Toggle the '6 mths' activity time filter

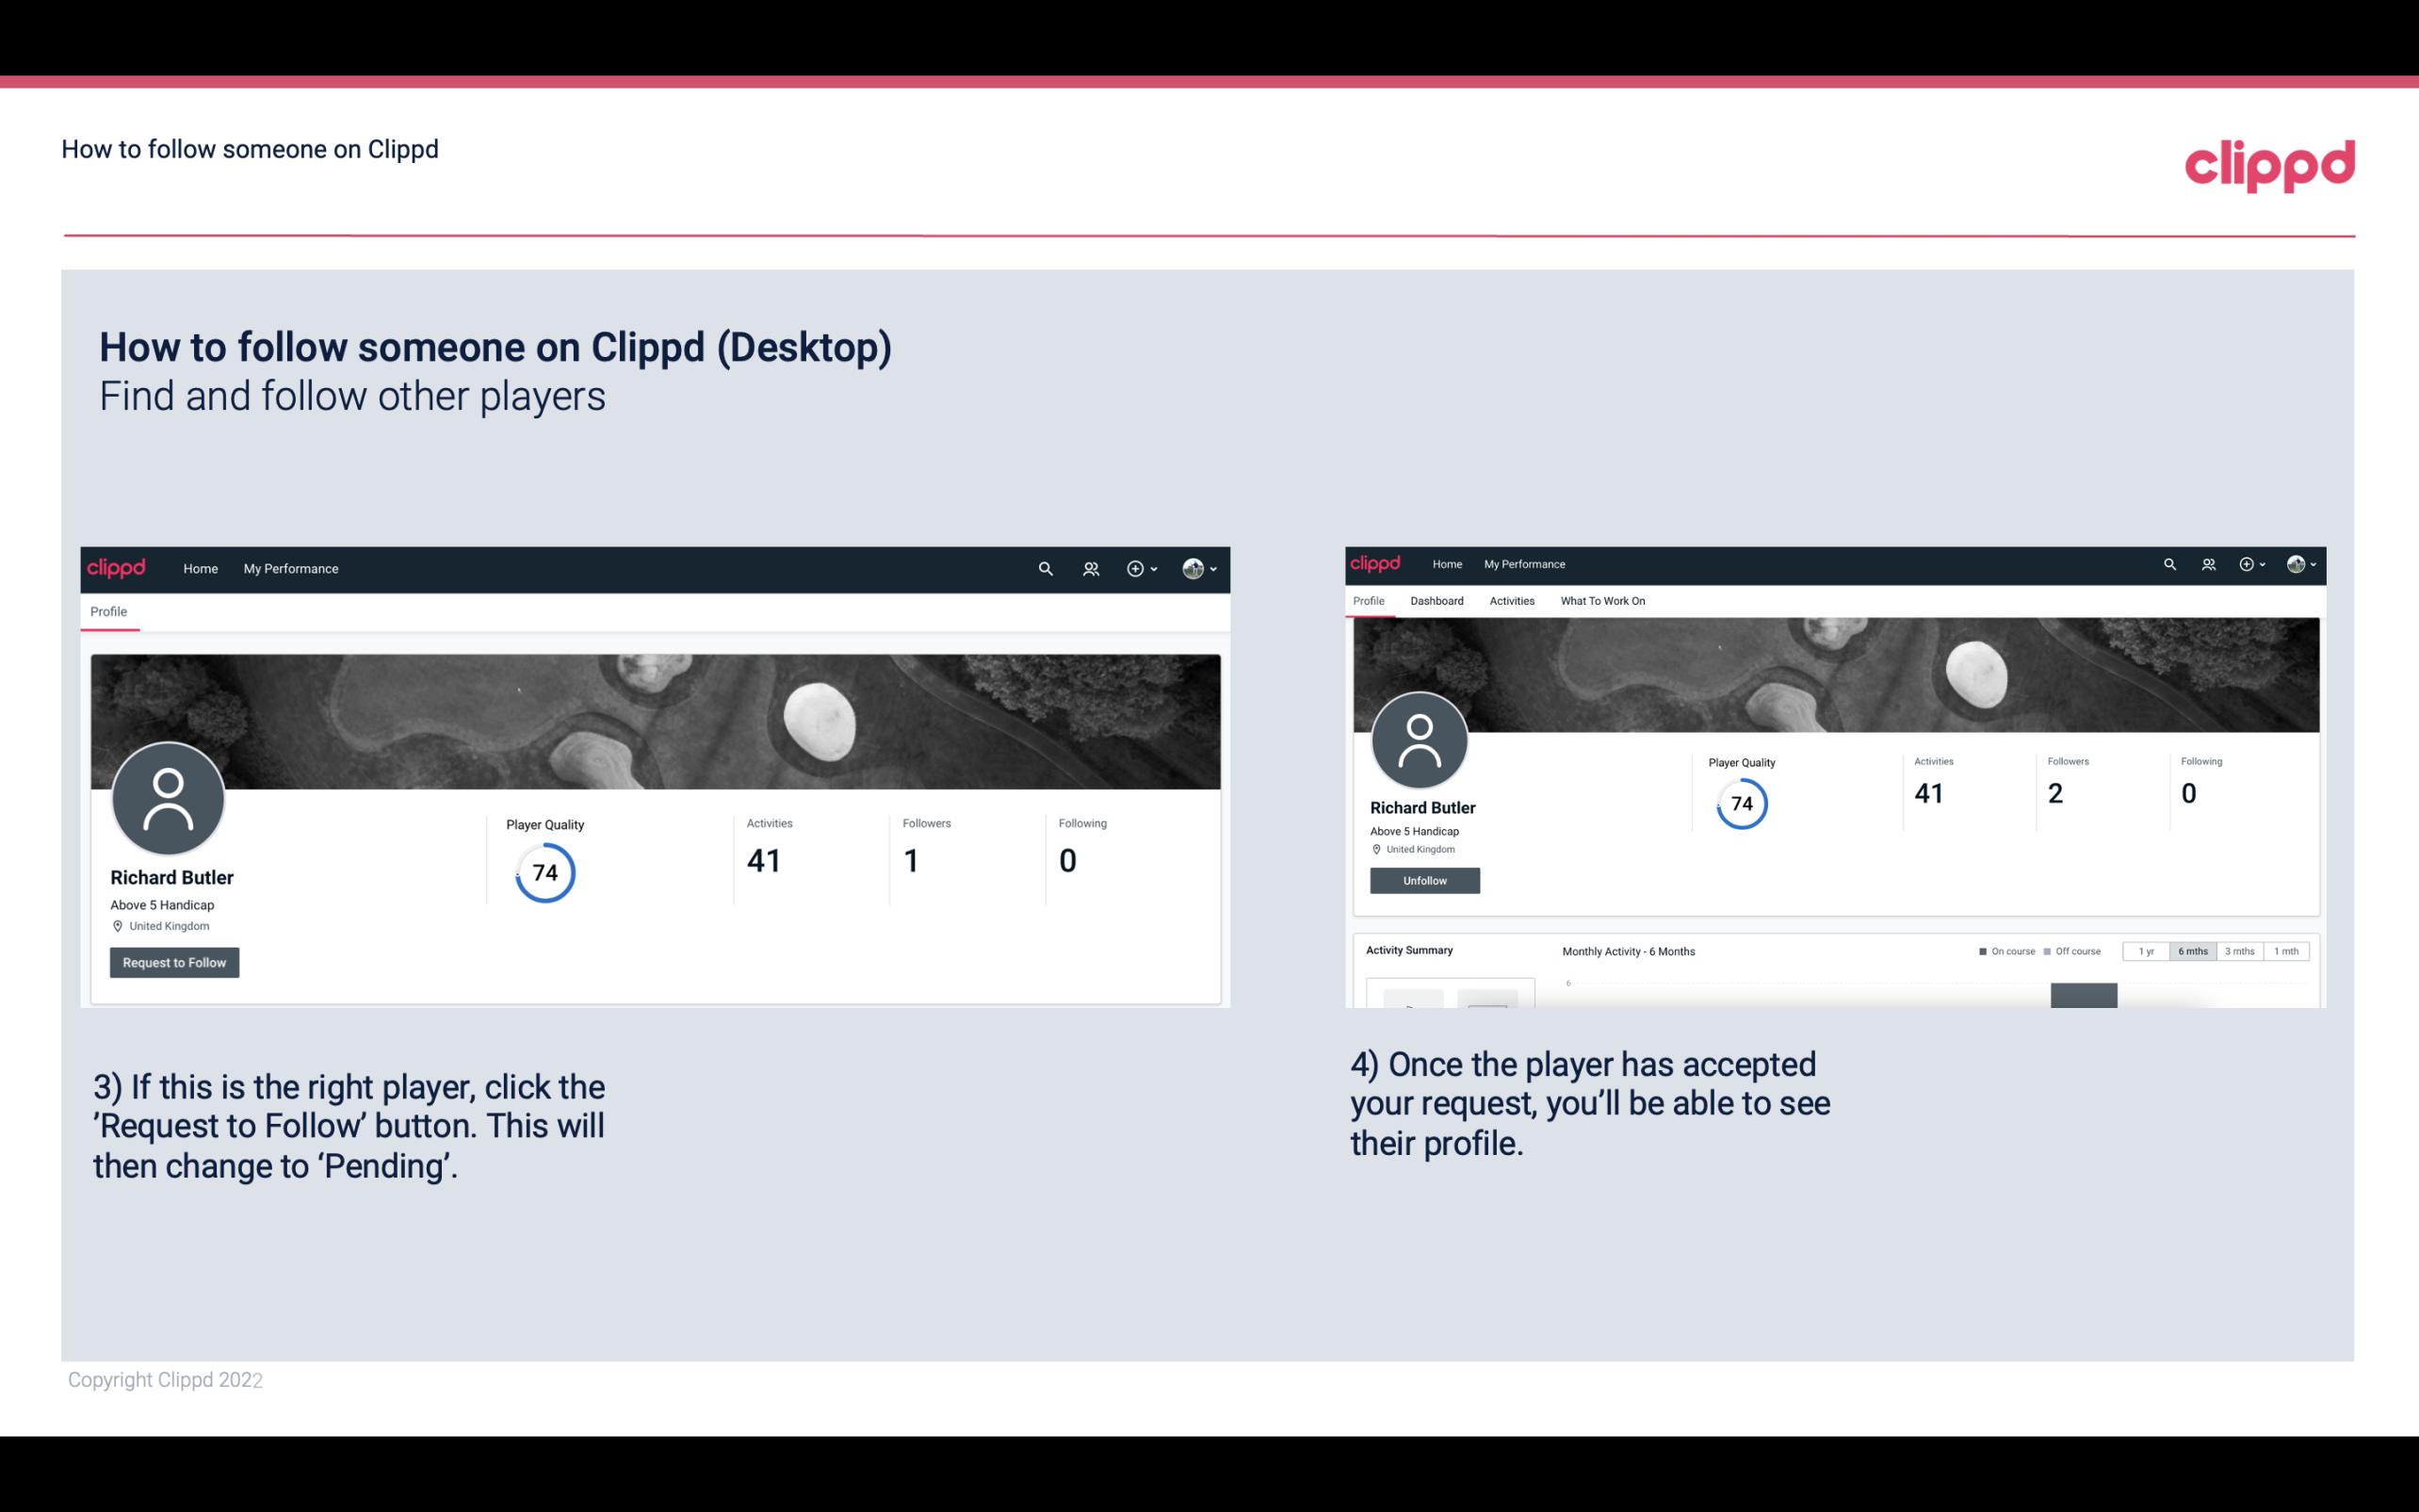point(2191,950)
